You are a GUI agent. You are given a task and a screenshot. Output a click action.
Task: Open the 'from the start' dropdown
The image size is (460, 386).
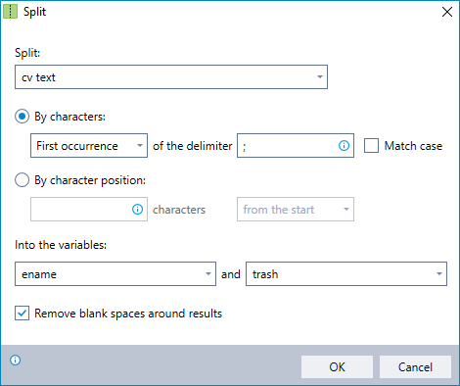coord(296,210)
